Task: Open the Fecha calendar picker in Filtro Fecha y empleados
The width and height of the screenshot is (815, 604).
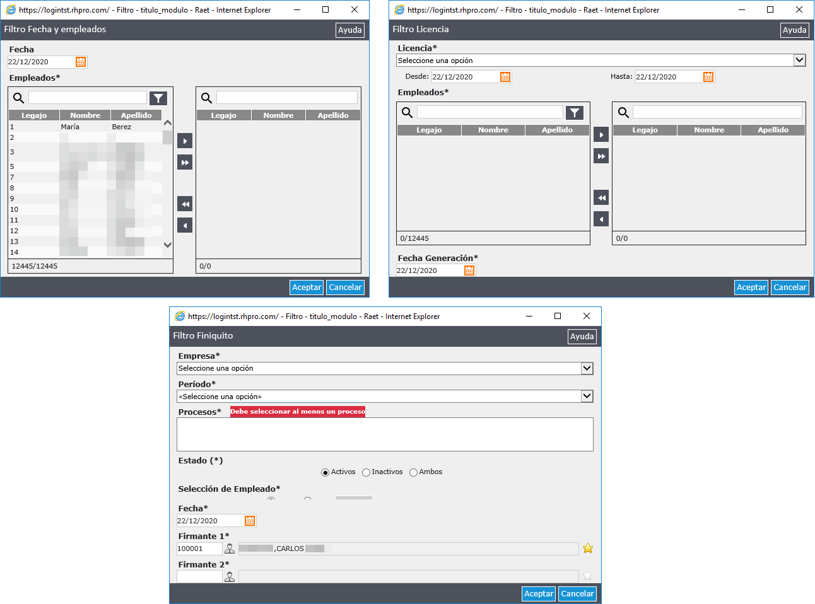Action: pos(81,61)
